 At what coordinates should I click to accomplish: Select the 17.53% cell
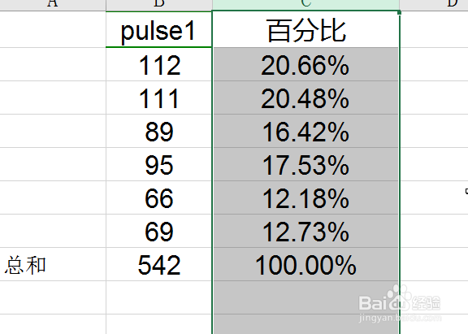pos(305,164)
